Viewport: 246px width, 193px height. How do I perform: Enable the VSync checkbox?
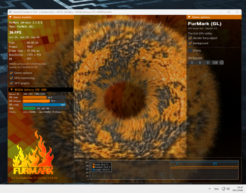[x=190, y=51]
